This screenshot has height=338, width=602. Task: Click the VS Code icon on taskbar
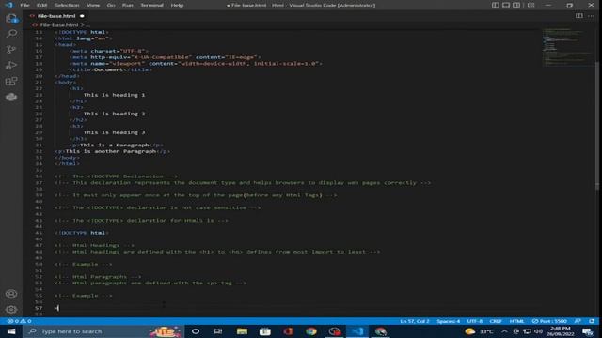coord(357,331)
